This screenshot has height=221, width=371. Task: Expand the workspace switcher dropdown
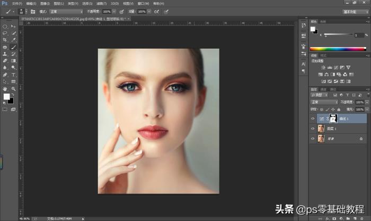point(356,11)
